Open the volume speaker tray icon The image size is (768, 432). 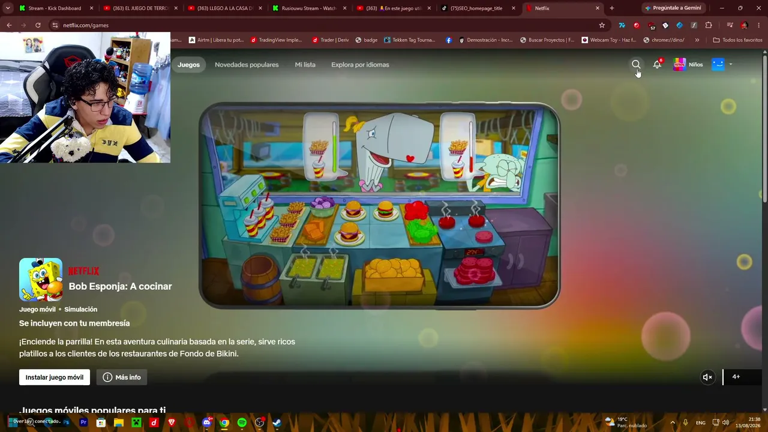pyautogui.click(x=726, y=422)
